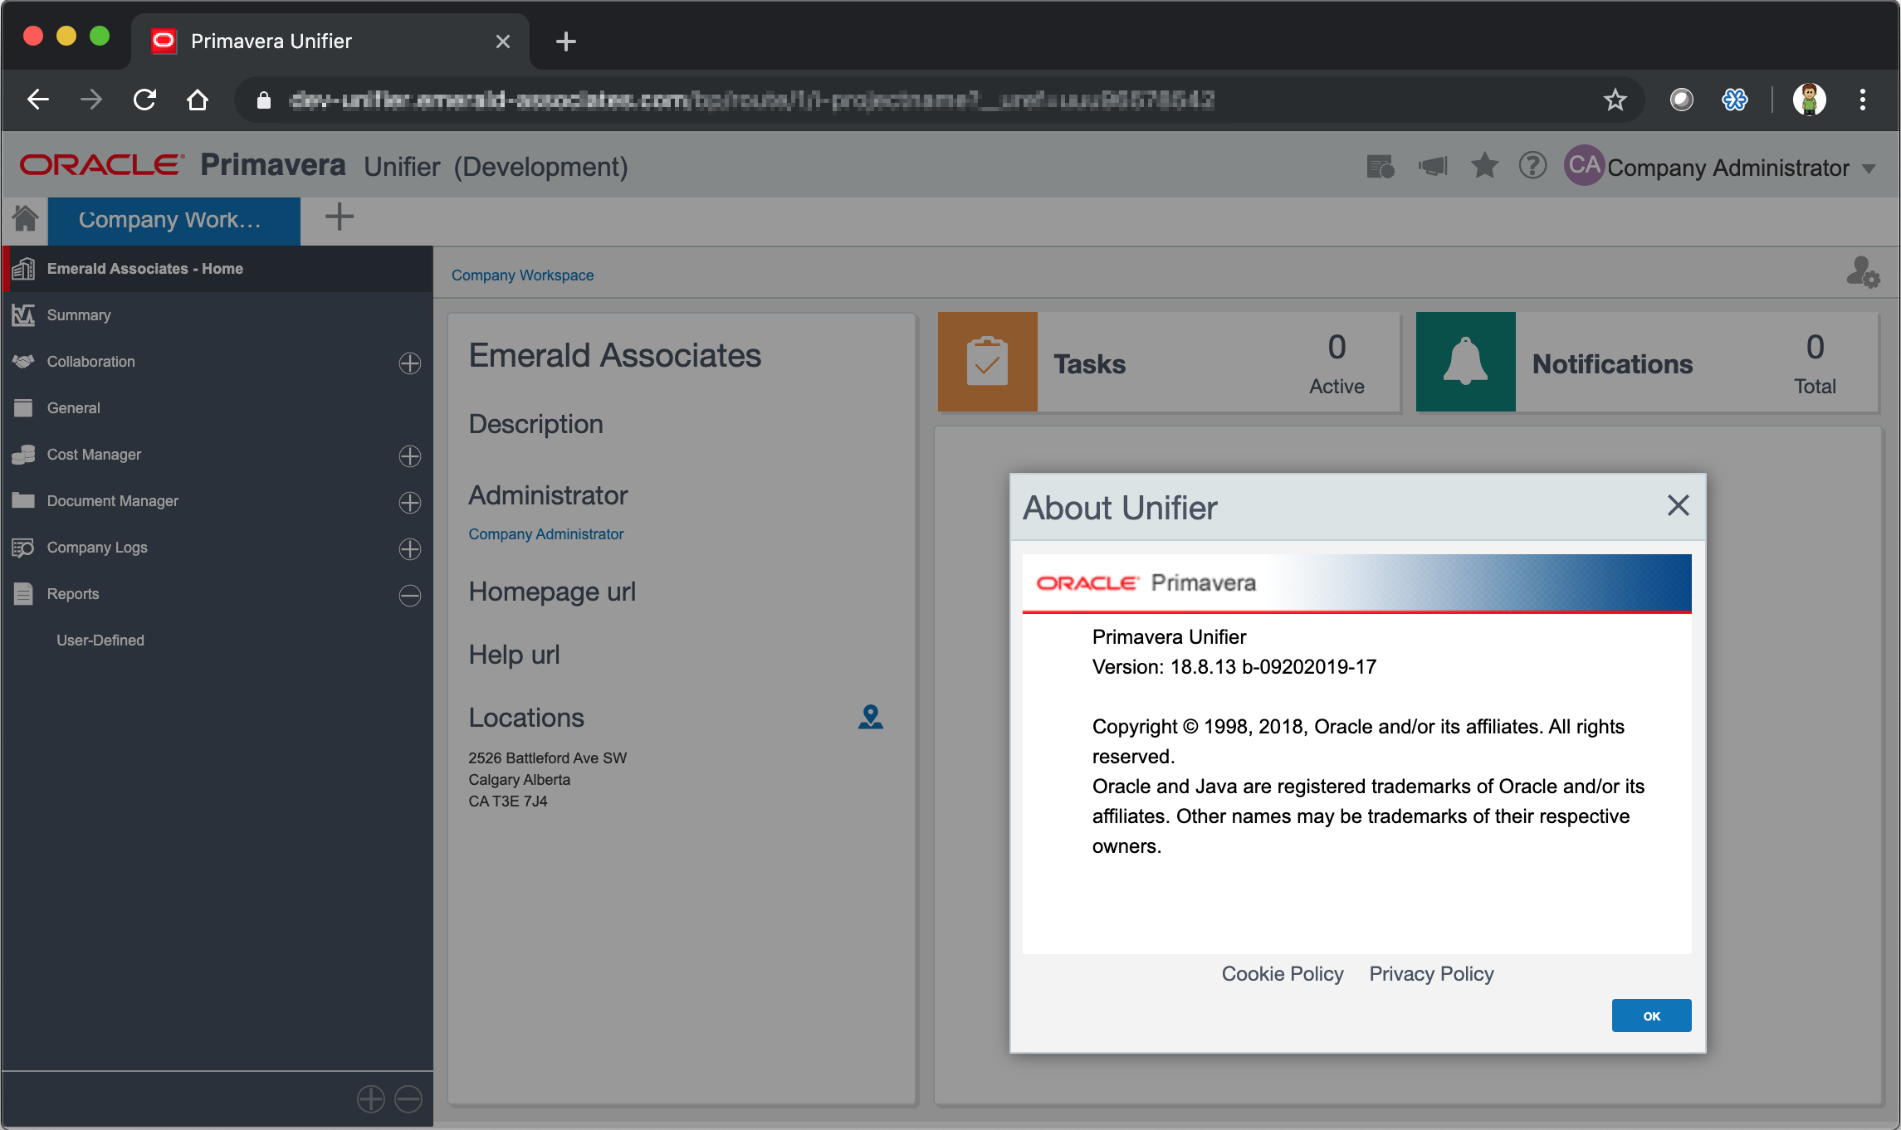Open User-Defined reports
1901x1130 pixels.
coord(100,640)
